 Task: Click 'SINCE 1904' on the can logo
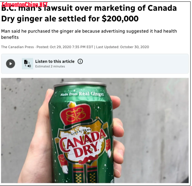[81, 132]
